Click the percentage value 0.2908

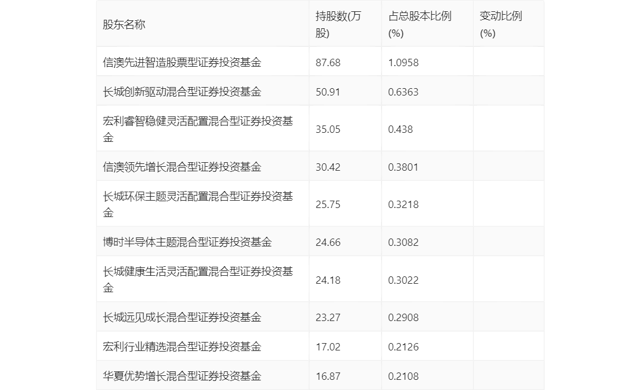[403, 318]
